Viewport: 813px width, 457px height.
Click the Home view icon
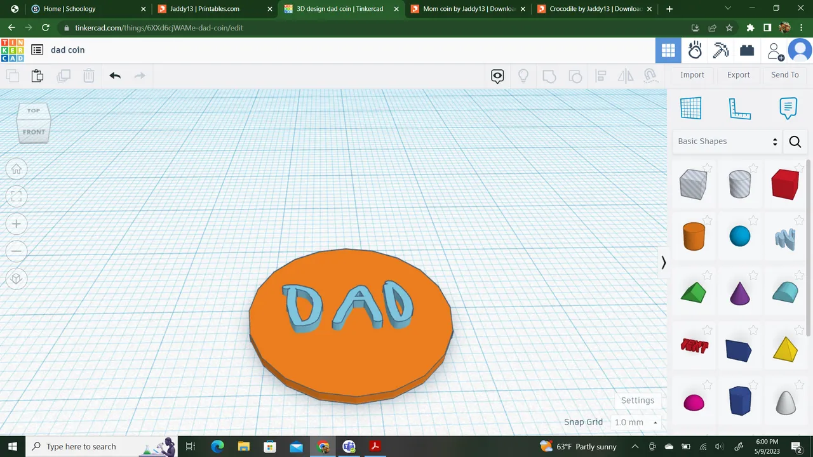pos(16,169)
